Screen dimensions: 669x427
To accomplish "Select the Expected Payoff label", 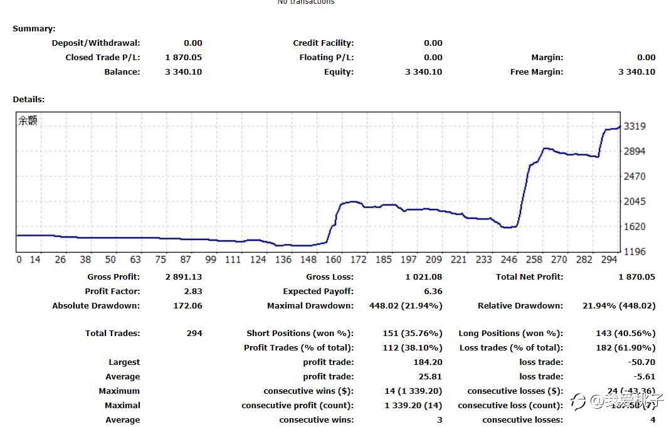I will (x=319, y=292).
